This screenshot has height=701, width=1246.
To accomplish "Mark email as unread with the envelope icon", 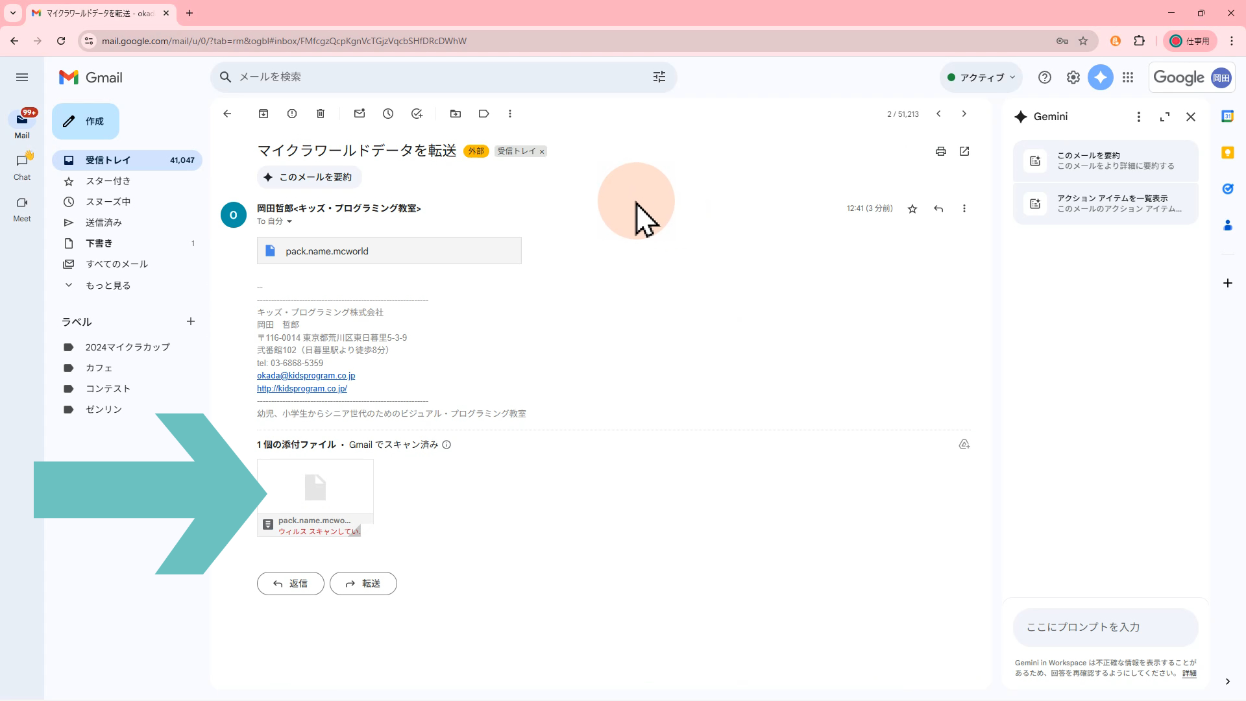I will (360, 114).
